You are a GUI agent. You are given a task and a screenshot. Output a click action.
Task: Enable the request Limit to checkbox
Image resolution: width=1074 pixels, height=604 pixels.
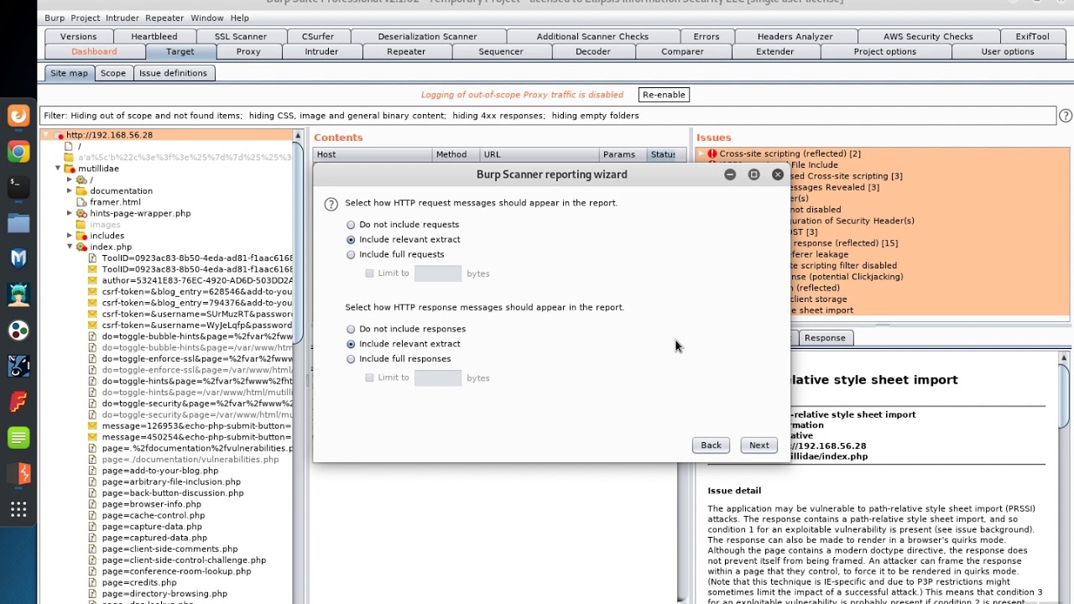(x=369, y=273)
